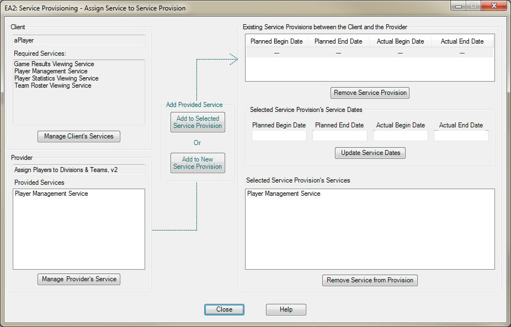Select Player Management Service in required services list
The height and width of the screenshot is (327, 511).
(51, 71)
